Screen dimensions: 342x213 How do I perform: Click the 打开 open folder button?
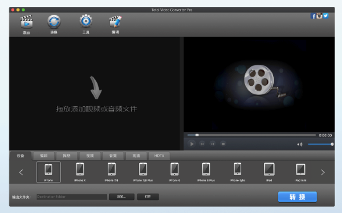(148, 197)
